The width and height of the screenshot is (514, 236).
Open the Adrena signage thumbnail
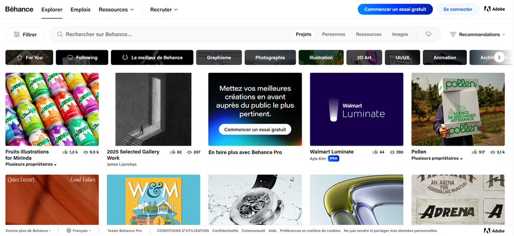click(458, 200)
